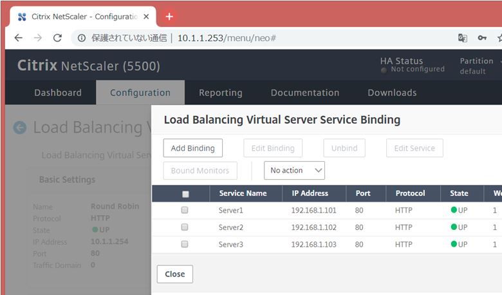Click the Server1 service name

tap(230, 211)
